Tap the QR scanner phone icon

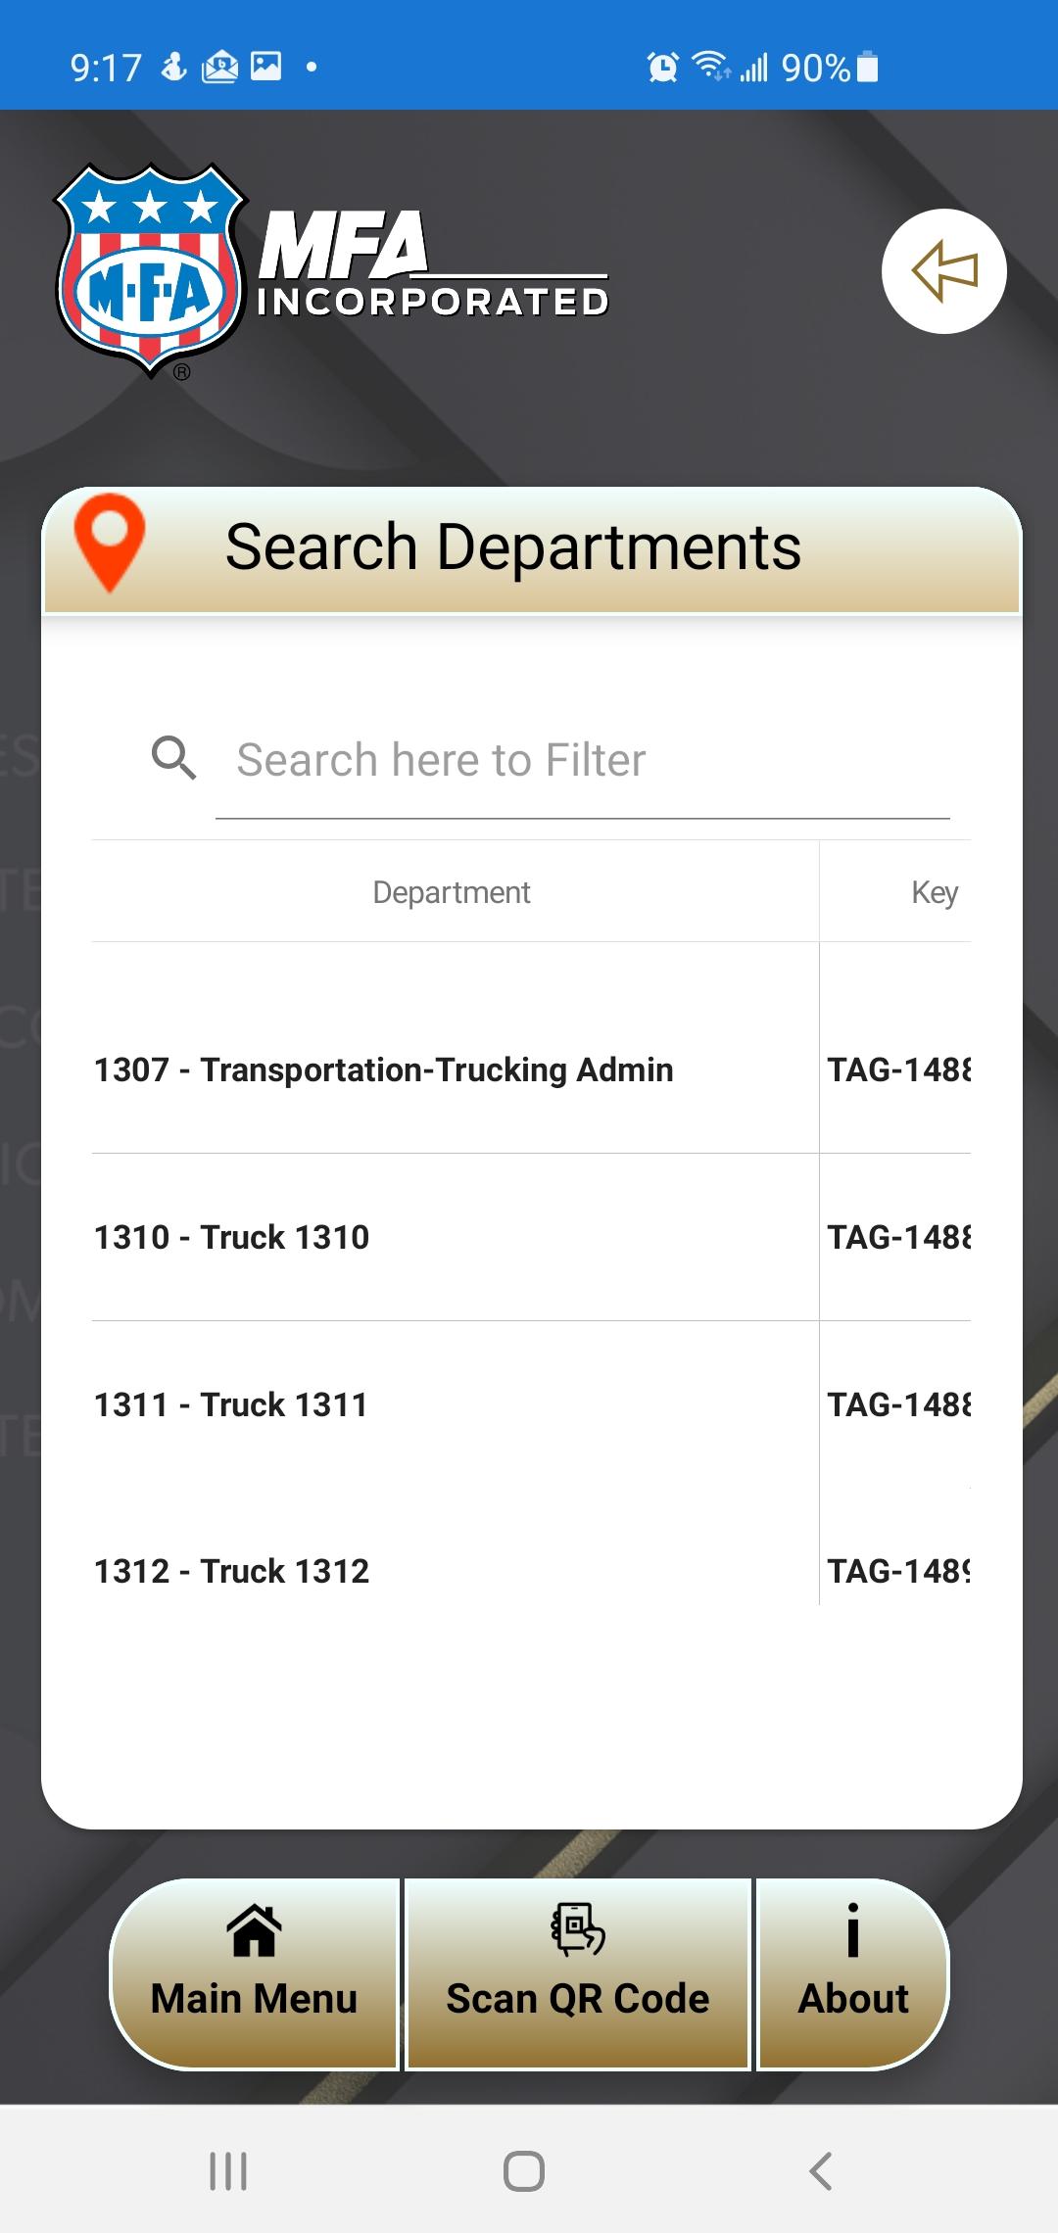(x=578, y=1929)
